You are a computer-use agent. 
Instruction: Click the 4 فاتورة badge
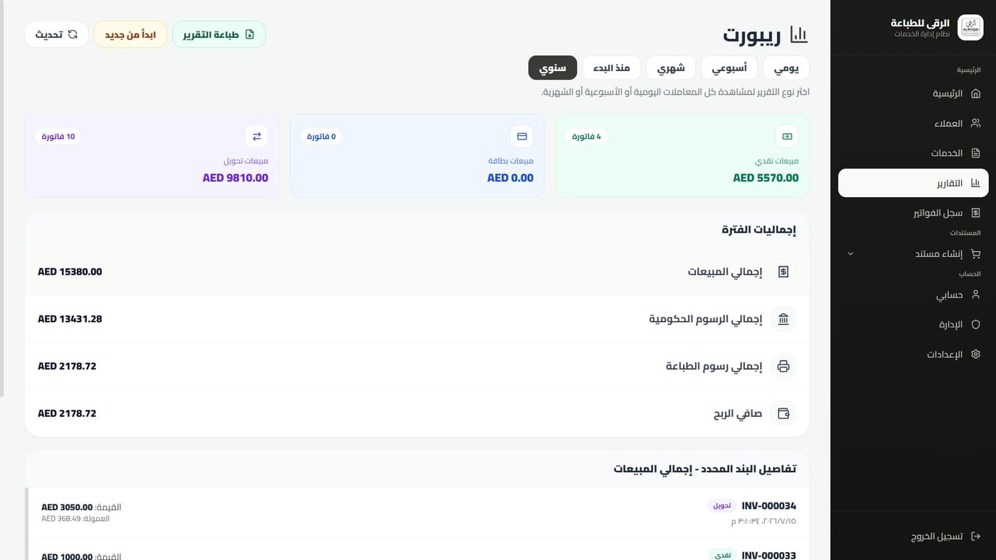pos(587,137)
